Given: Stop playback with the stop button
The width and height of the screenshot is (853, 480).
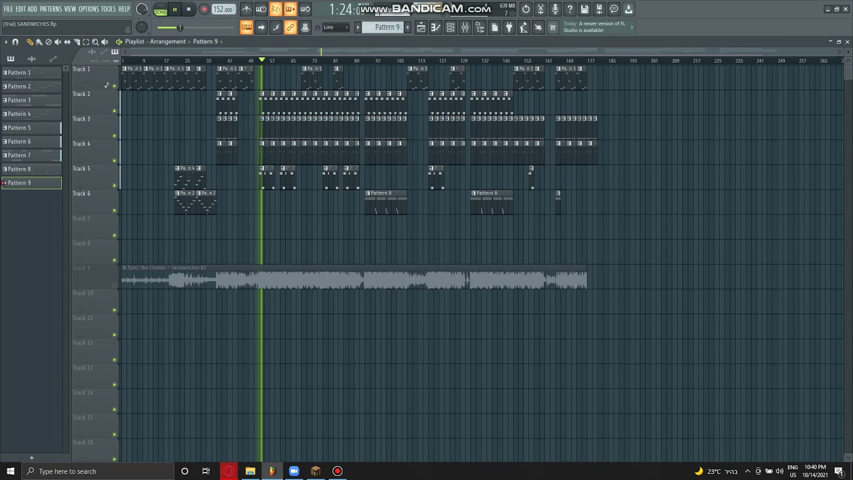Looking at the screenshot, I should 189,9.
